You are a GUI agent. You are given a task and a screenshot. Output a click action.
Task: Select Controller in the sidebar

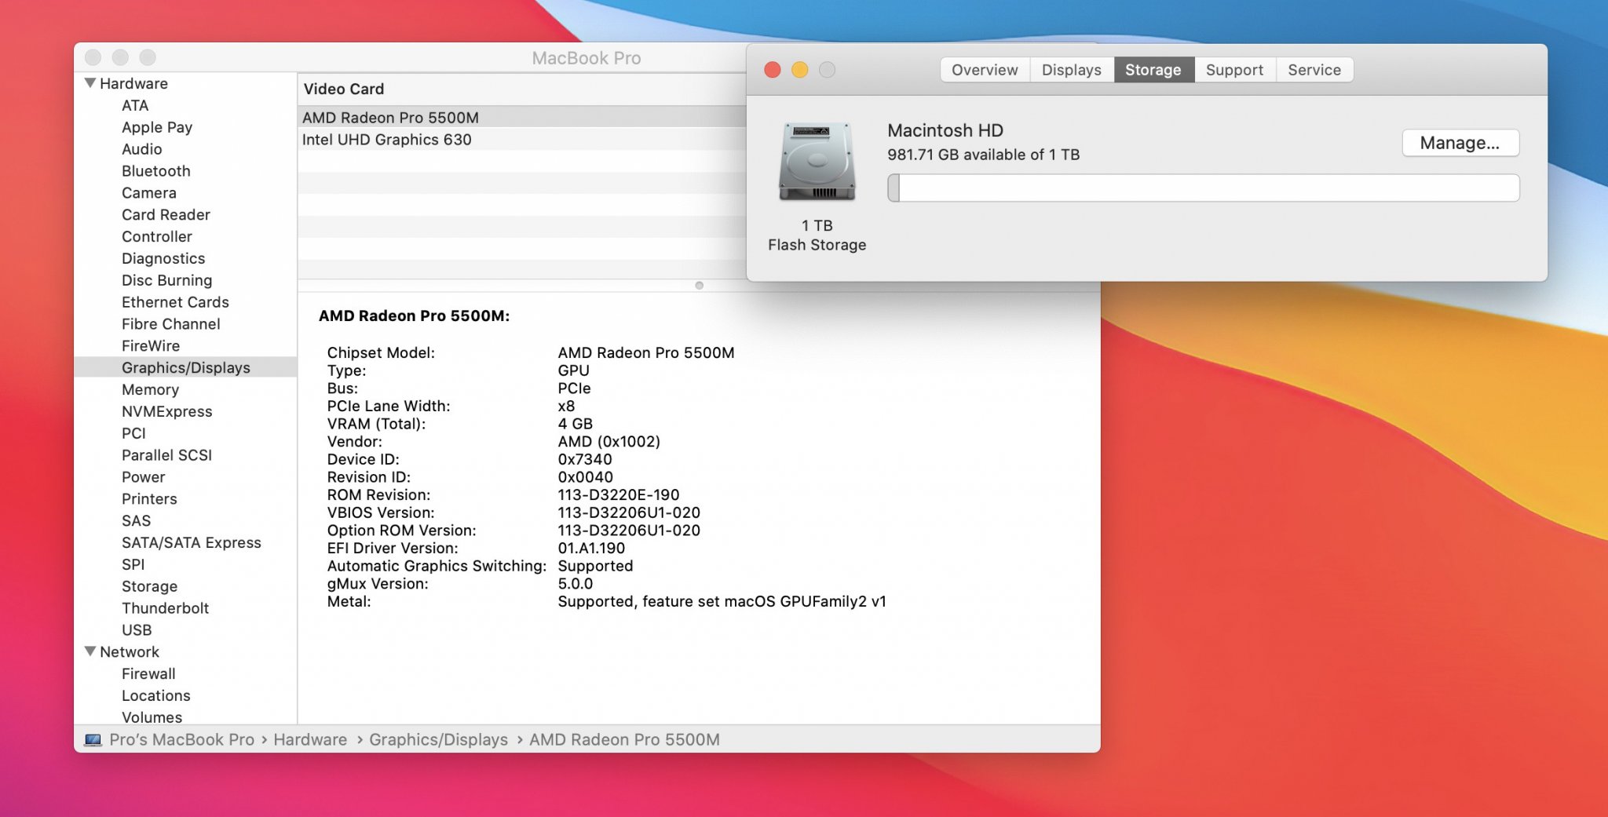pos(157,236)
